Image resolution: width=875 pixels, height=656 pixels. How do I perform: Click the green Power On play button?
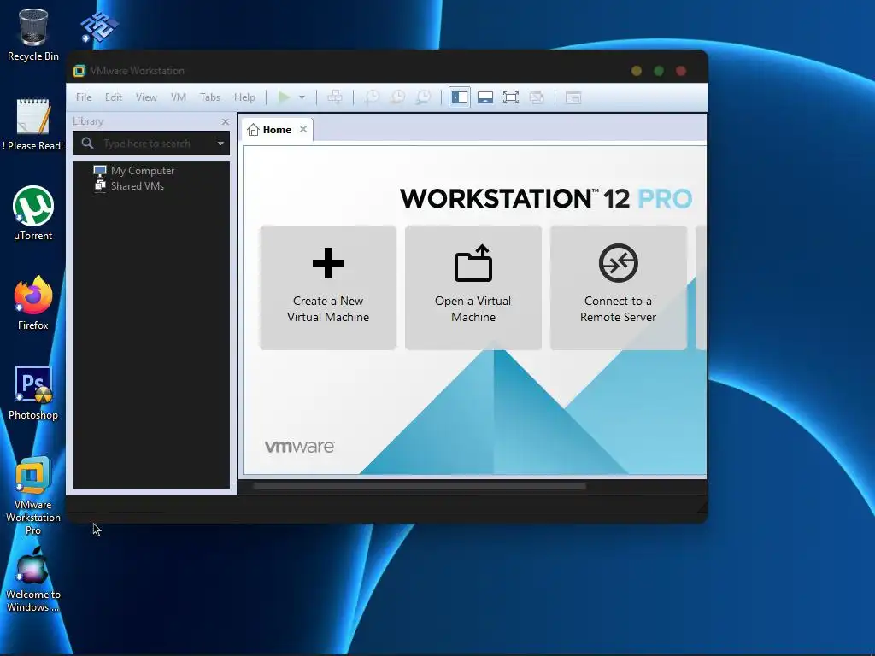284,97
